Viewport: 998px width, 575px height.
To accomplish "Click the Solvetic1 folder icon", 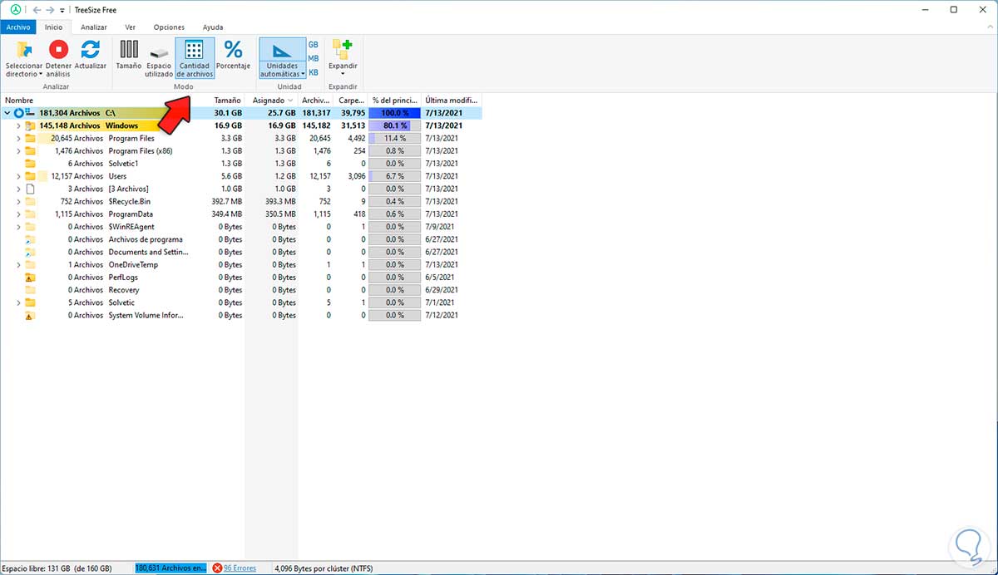I will [x=31, y=164].
